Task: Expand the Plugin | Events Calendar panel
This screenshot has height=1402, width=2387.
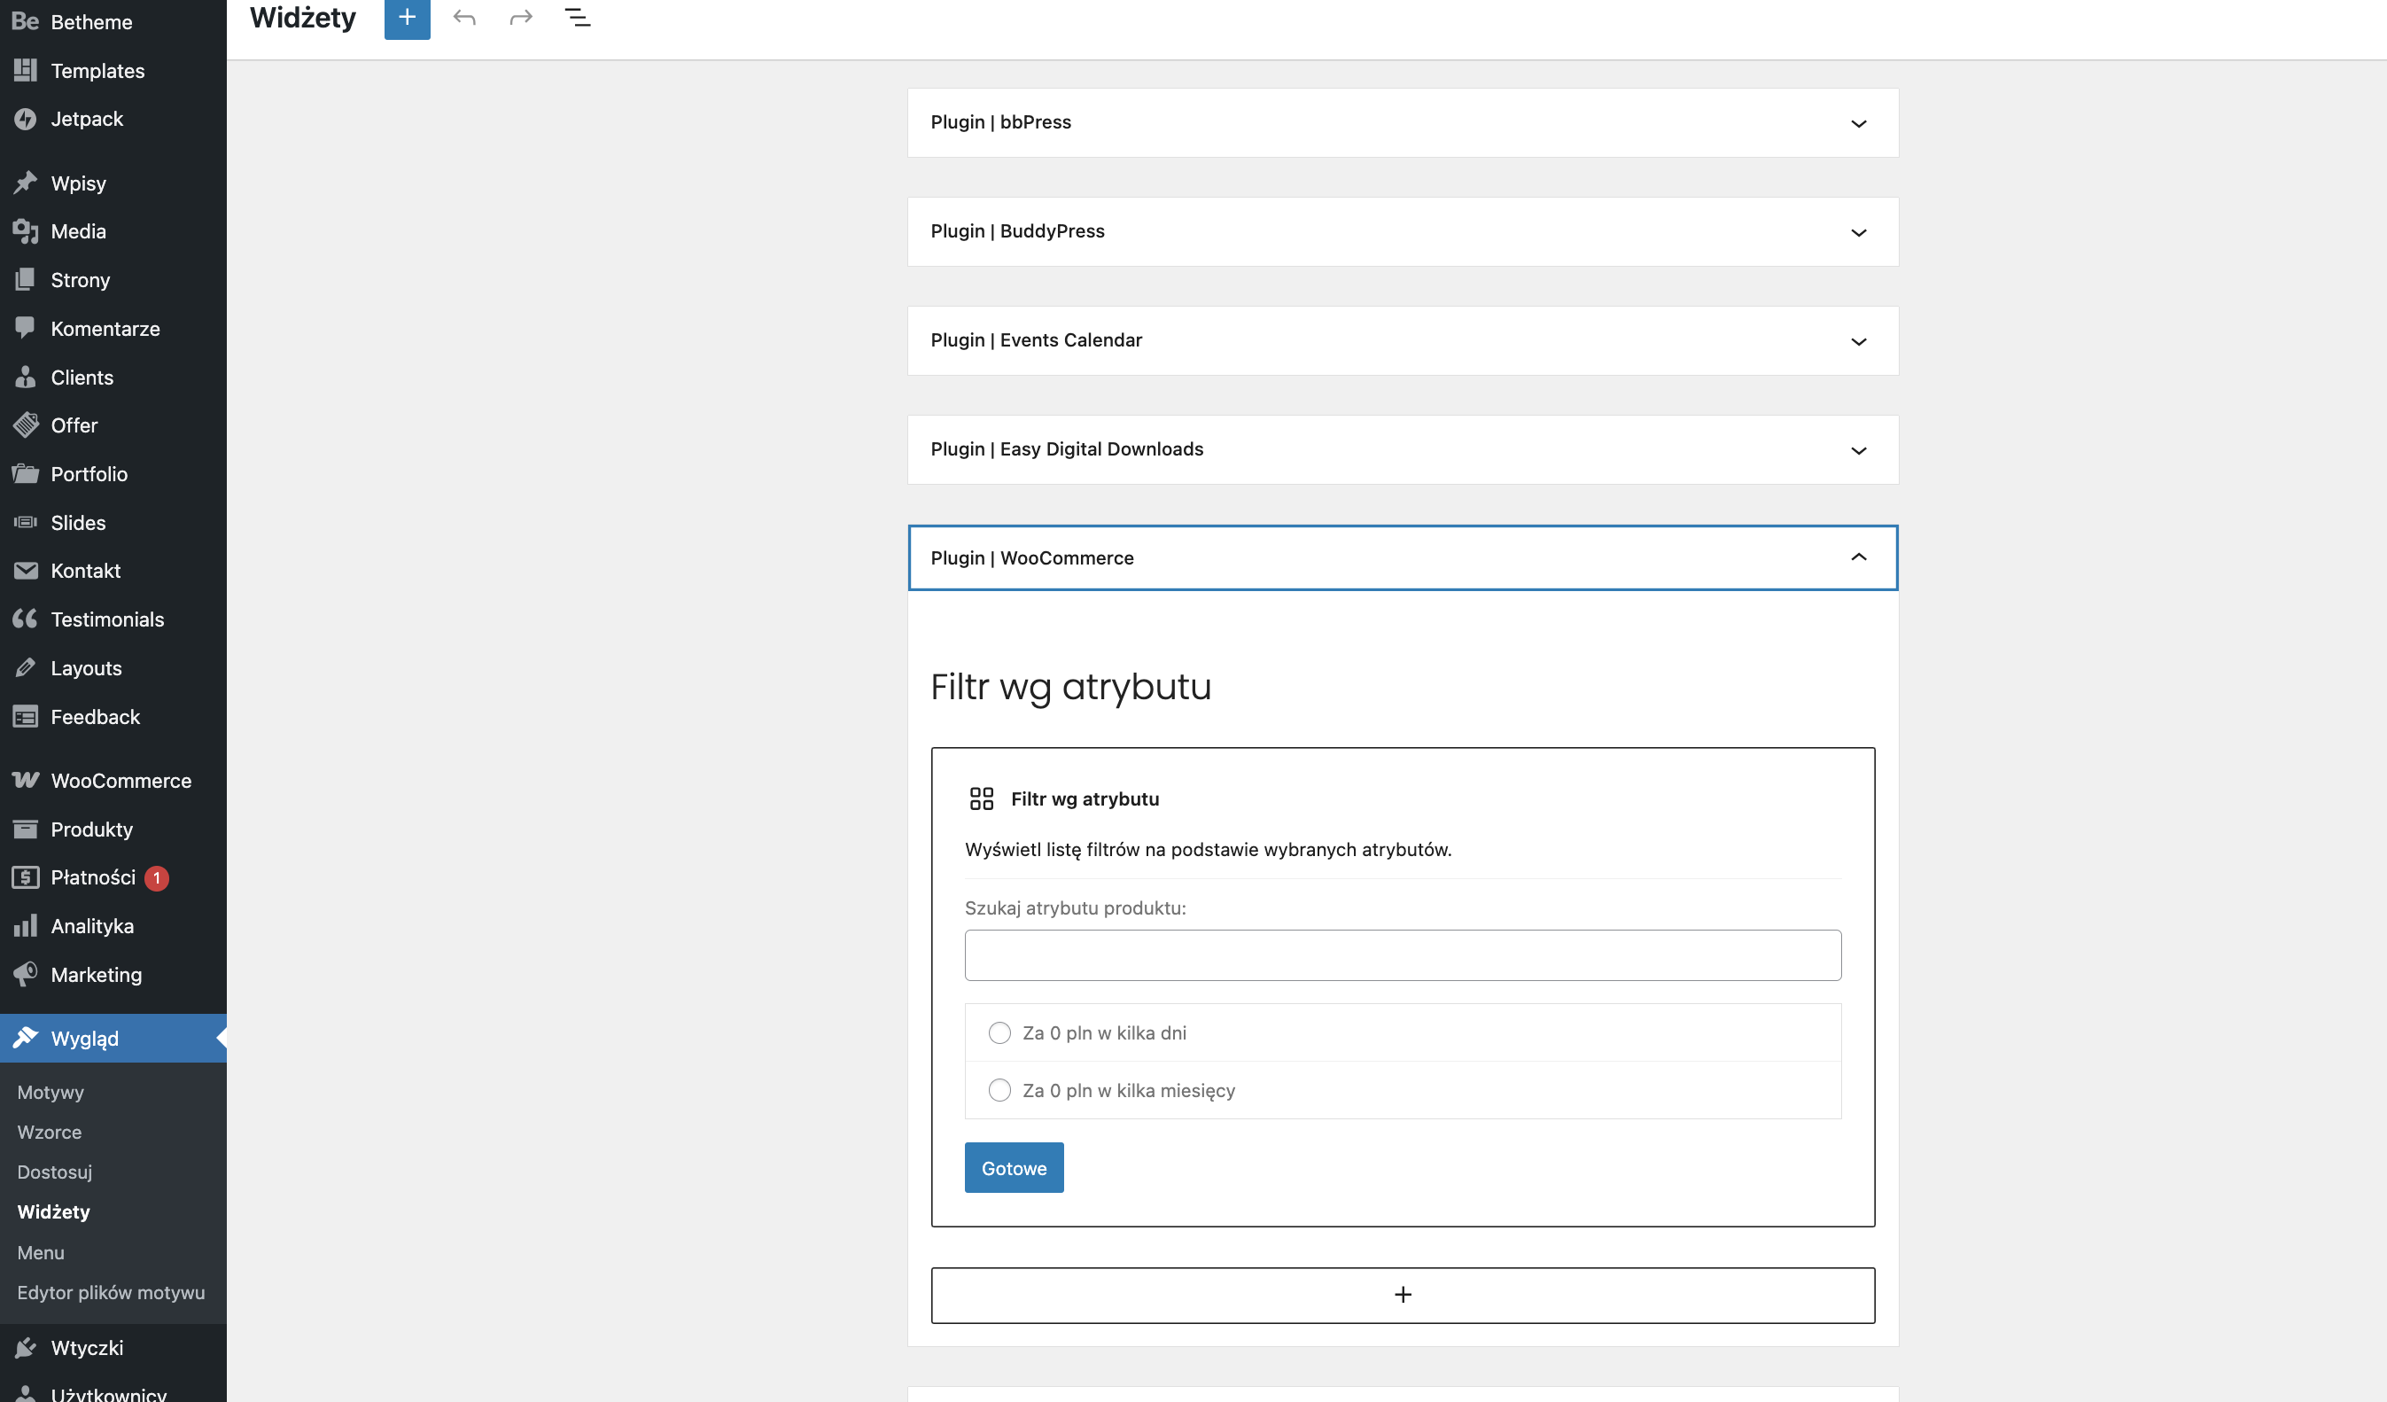Action: (1858, 341)
